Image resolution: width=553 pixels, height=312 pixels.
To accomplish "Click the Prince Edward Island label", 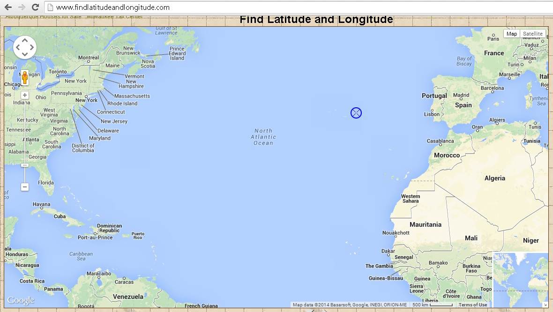I will point(177,53).
